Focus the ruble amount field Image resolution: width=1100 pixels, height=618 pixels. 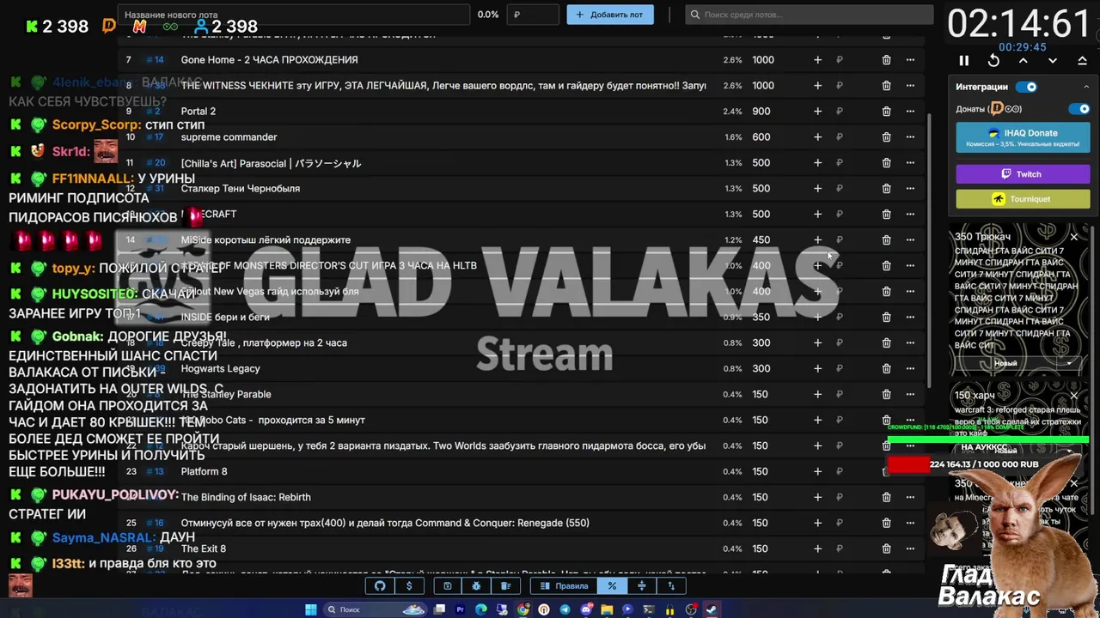[533, 15]
